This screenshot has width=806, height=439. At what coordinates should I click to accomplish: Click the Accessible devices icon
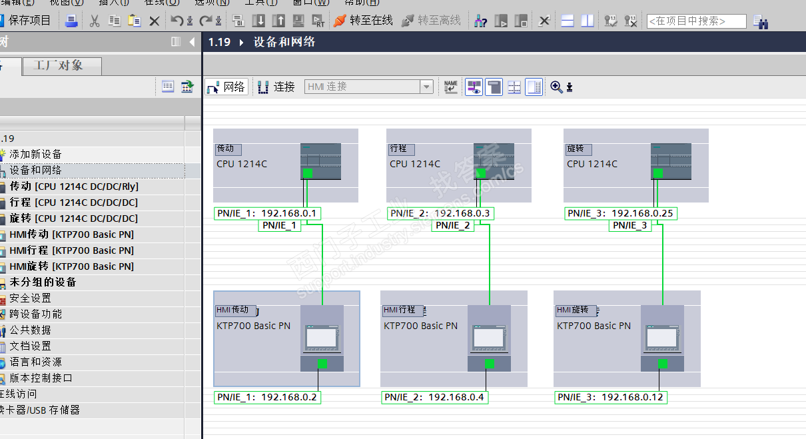pyautogui.click(x=480, y=21)
